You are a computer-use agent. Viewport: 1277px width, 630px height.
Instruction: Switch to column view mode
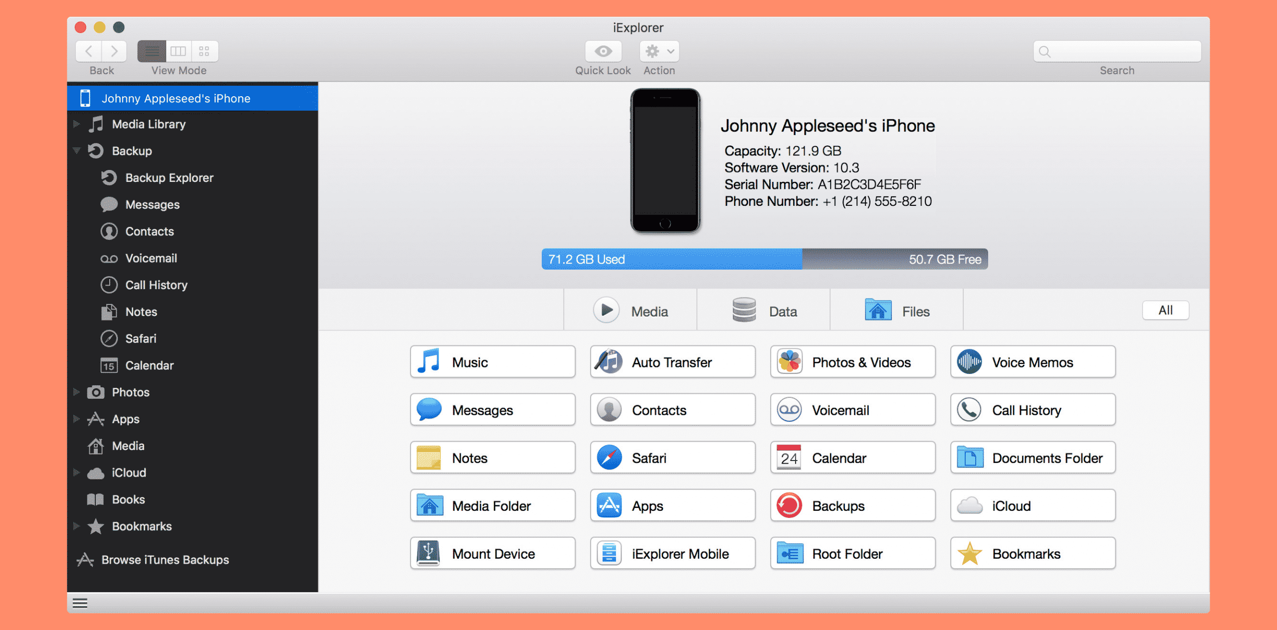tap(178, 51)
